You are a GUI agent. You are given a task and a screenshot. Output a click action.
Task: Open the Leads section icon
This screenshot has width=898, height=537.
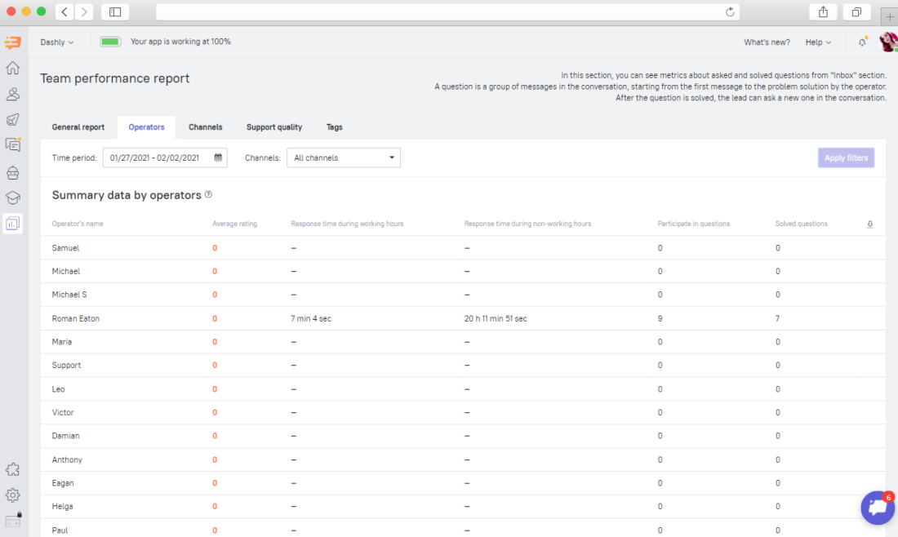pyautogui.click(x=12, y=94)
